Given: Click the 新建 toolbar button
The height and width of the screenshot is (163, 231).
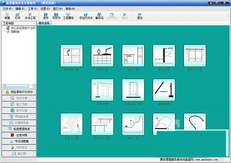Looking at the screenshot, I should coord(7,16).
